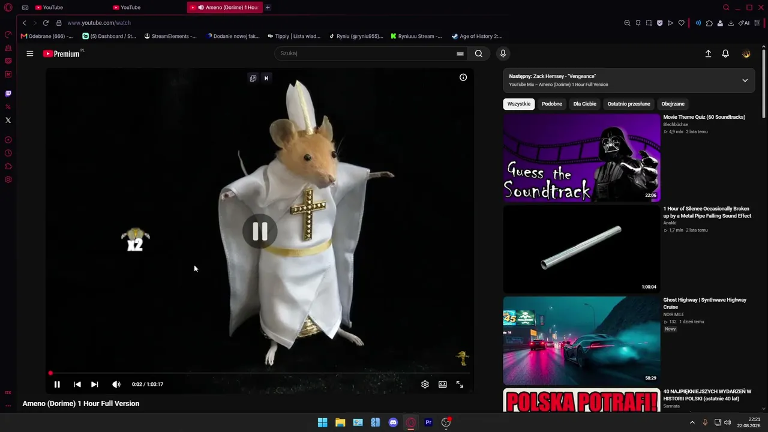
Task: Add page to bookmarks with heart icon
Action: 681,23
